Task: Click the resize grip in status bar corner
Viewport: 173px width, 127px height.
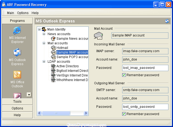Action: coord(169,123)
